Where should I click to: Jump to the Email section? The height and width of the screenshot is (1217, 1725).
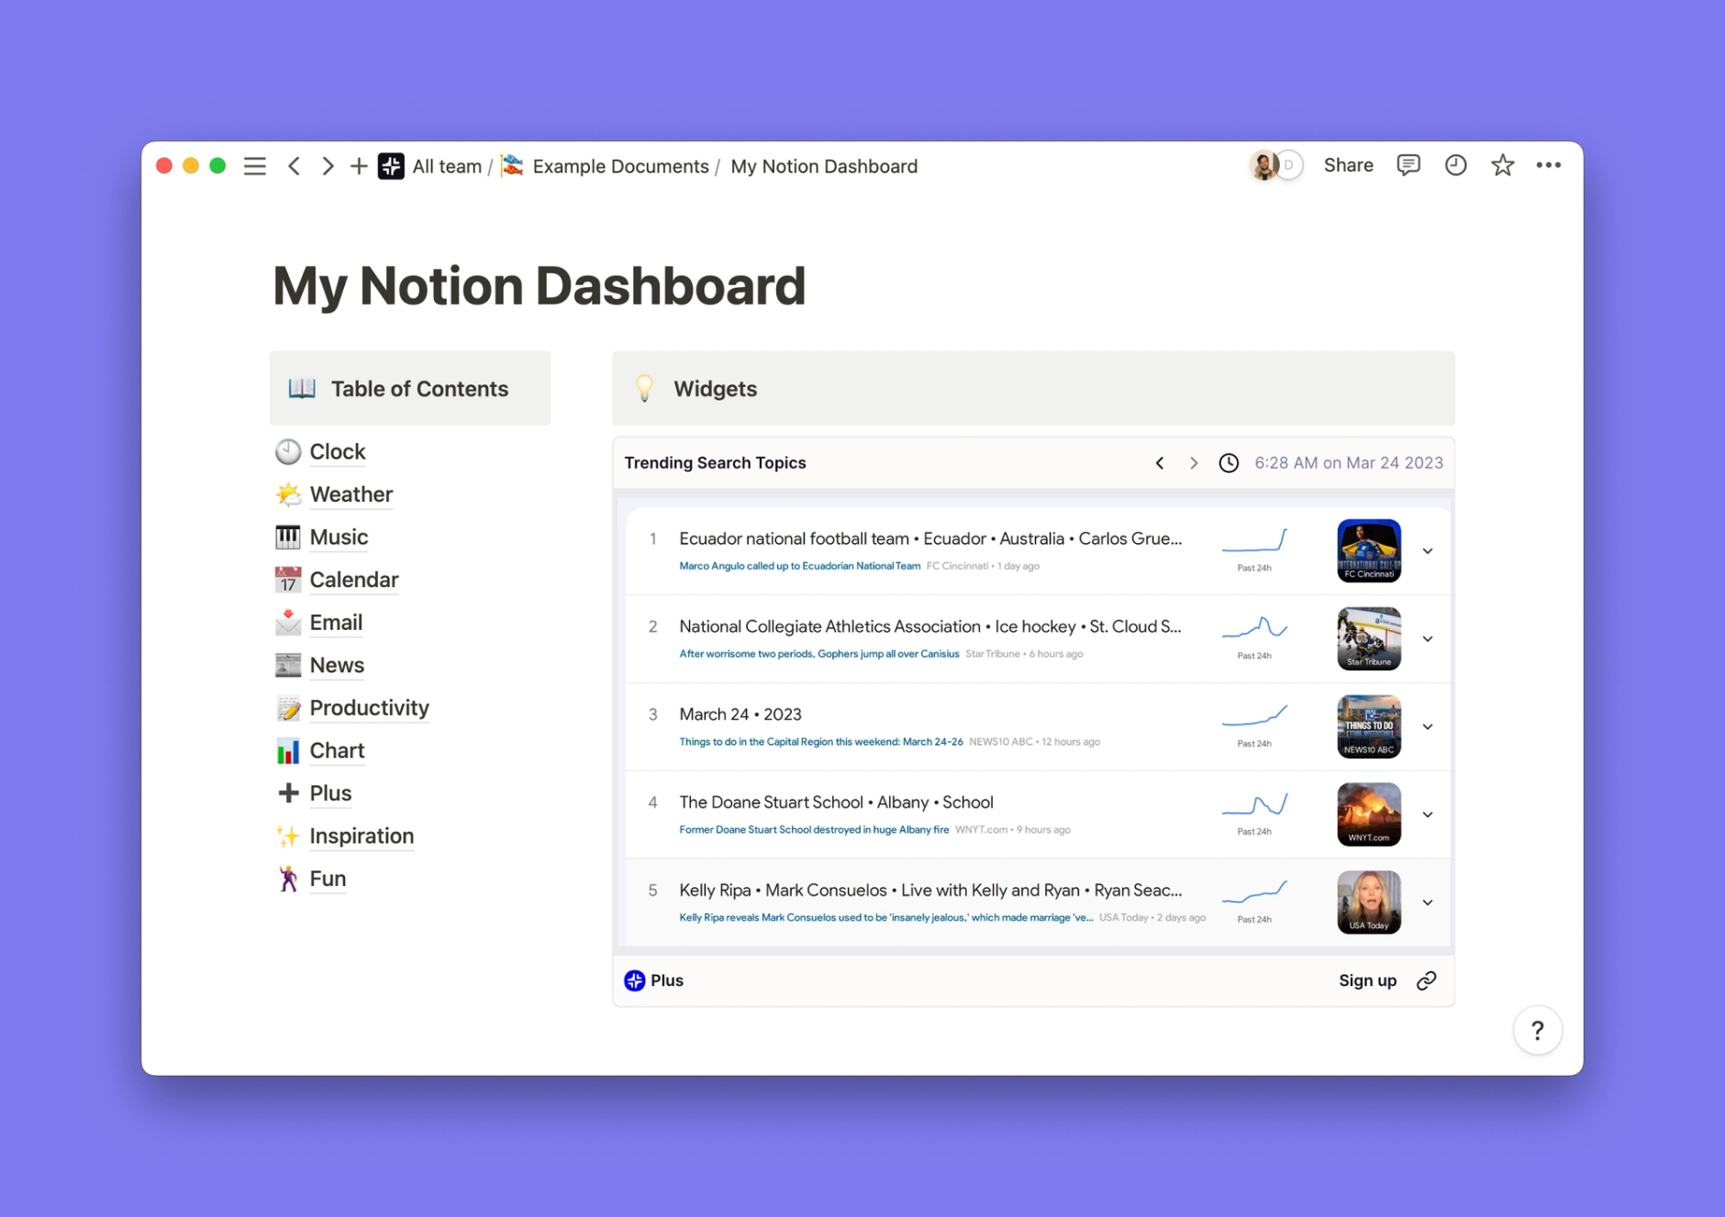pos(336,622)
